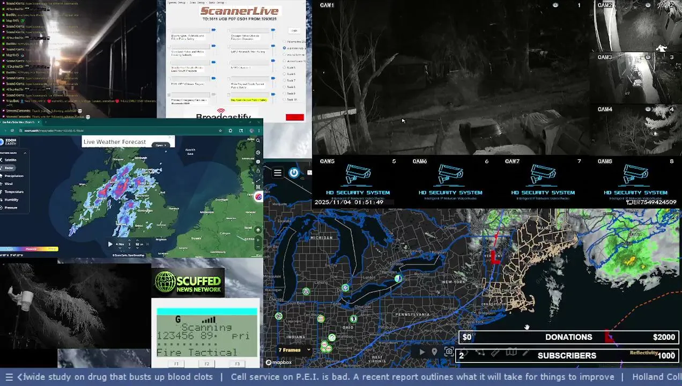Close the Zoom Earth browser tab
This screenshot has height=386, width=682.
39,122
